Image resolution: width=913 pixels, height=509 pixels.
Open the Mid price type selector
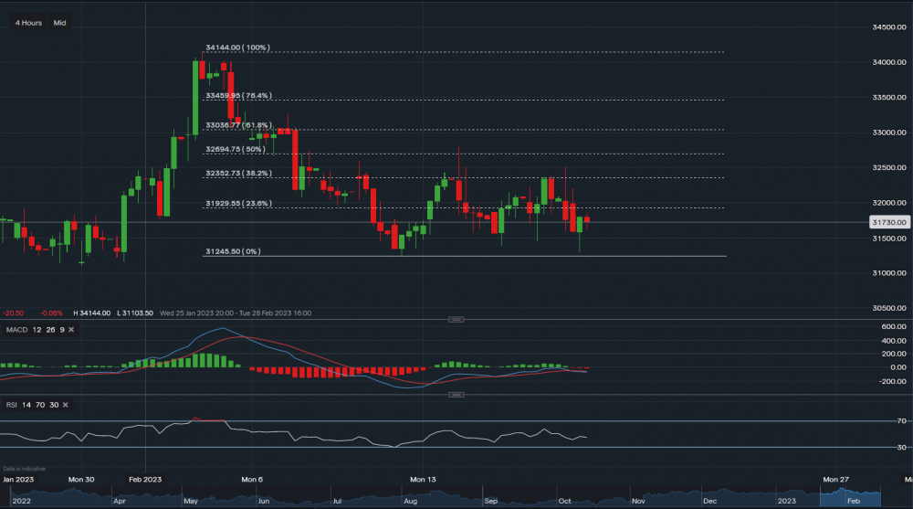[59, 22]
